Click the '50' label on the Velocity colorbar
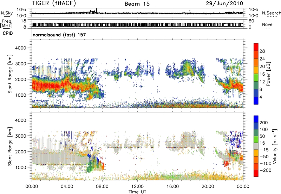This screenshot has height=194, width=281. point(262,136)
